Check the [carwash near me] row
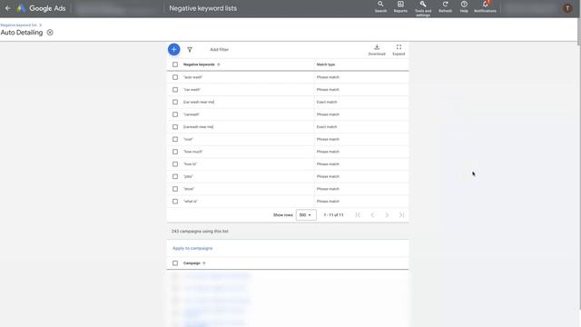Screen dimensions: 581x327 (175, 127)
